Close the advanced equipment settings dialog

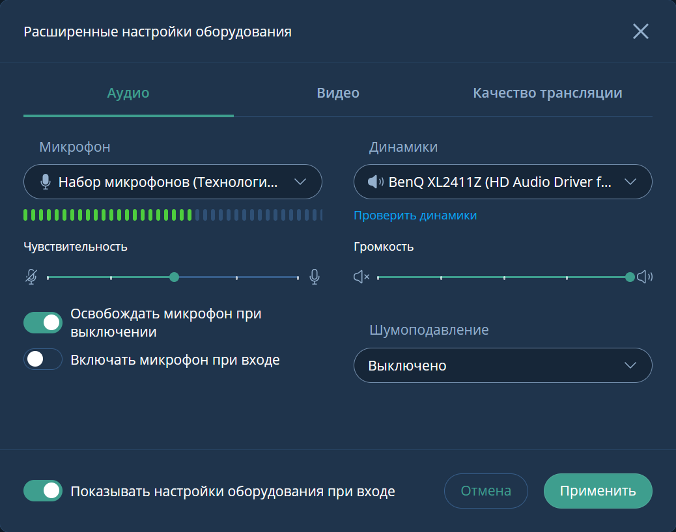click(640, 31)
